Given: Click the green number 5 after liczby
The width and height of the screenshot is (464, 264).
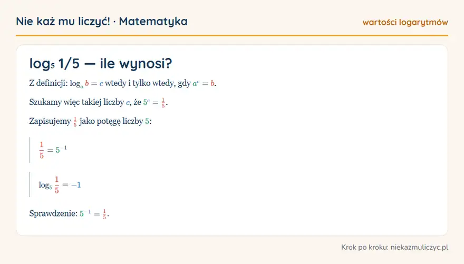Looking at the screenshot, I should 147,122.
